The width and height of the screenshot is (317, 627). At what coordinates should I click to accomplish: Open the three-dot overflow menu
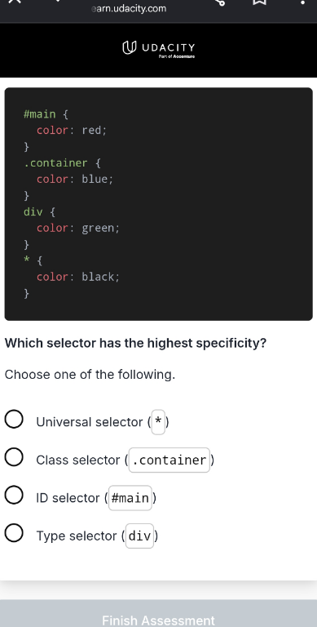302,2
